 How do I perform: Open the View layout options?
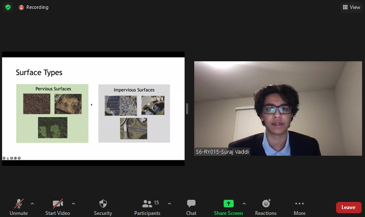[x=352, y=7]
